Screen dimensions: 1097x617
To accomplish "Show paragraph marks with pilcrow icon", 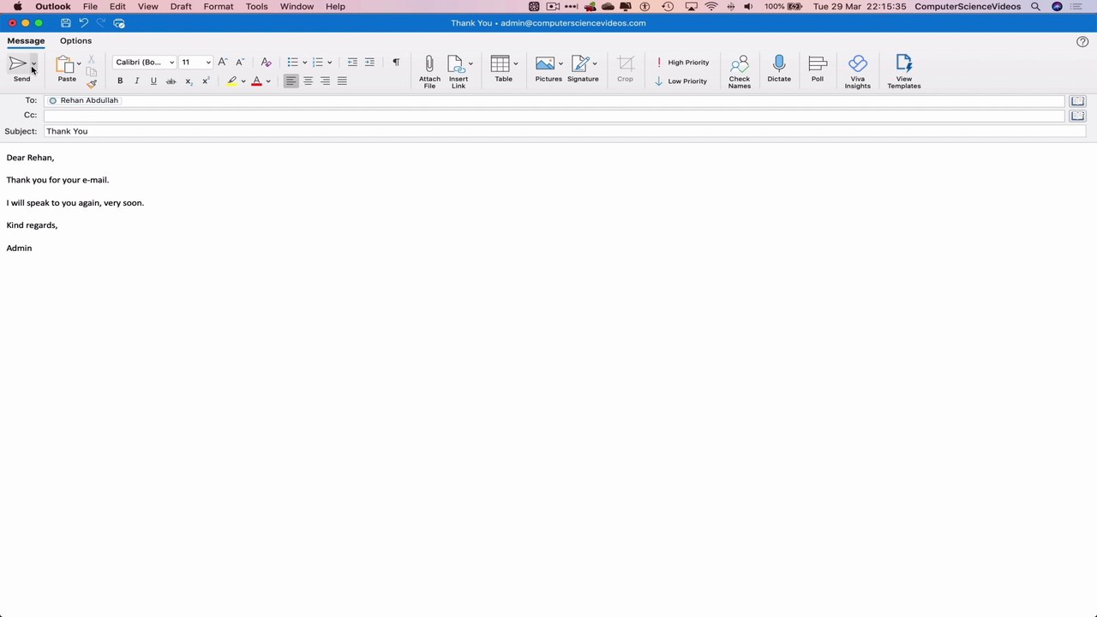I will (396, 62).
